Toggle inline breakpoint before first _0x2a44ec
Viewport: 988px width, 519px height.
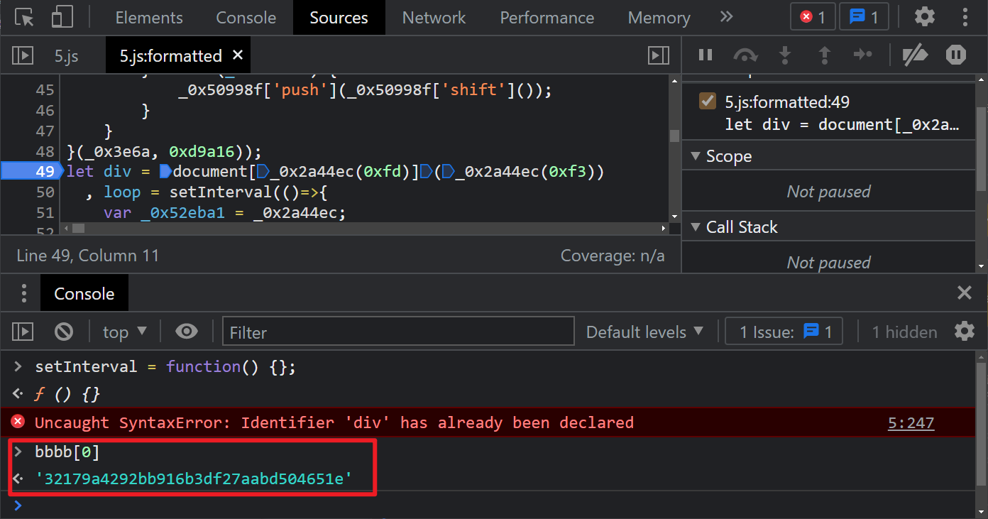point(262,171)
